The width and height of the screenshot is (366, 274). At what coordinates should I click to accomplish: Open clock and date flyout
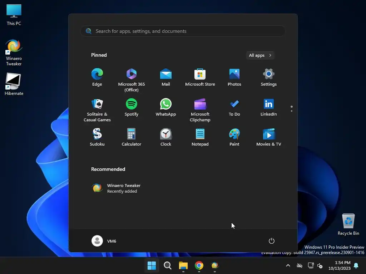[x=340, y=265]
